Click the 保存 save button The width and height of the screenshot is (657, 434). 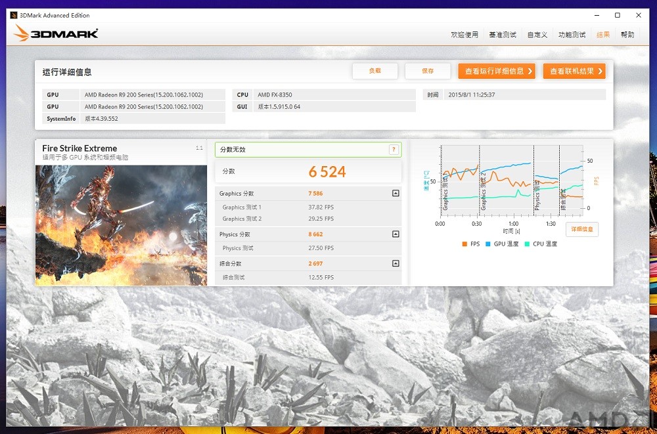(x=428, y=71)
